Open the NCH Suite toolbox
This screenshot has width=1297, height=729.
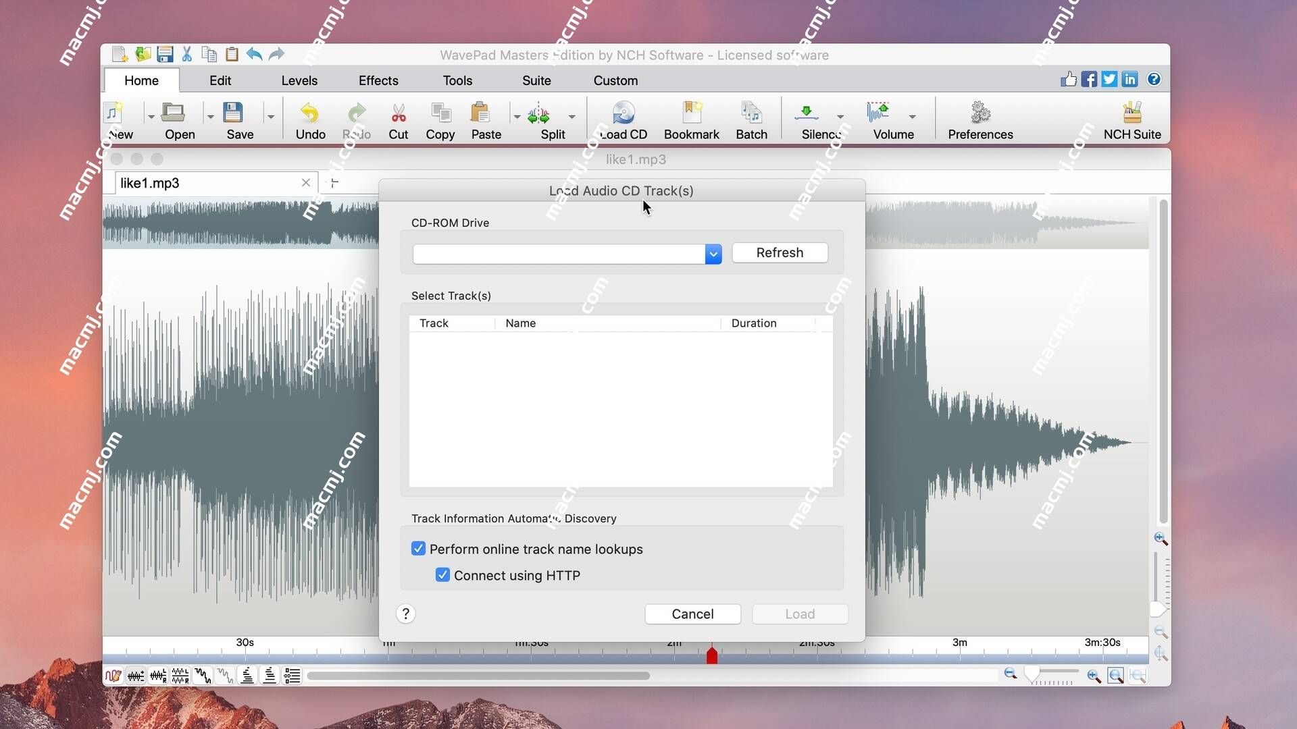(1132, 121)
